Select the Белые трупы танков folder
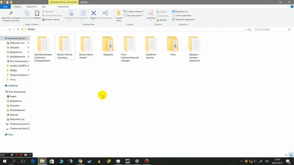Image resolution: width=294 pixels, height=165 pixels. tap(86, 47)
